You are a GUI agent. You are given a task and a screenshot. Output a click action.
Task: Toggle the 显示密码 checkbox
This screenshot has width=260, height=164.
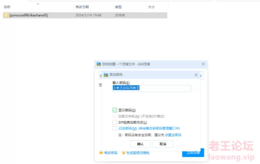coord(115,110)
